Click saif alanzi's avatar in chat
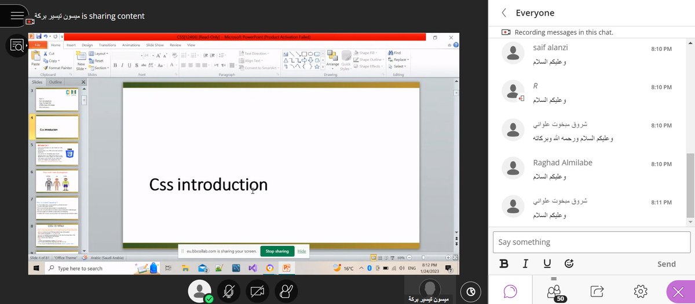Viewport: 695px width, 304px height. [x=513, y=54]
